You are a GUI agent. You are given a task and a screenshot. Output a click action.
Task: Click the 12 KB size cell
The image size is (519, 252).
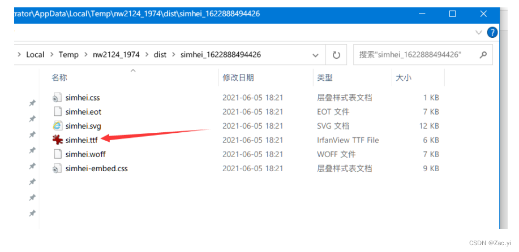(430, 126)
